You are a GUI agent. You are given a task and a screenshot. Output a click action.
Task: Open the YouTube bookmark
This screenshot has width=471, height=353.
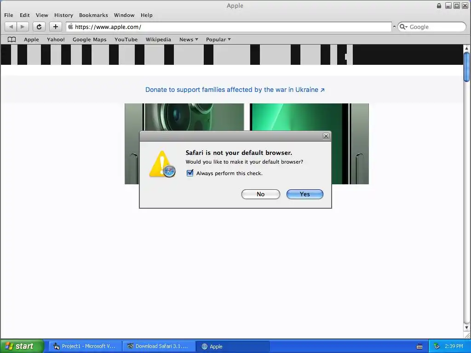pyautogui.click(x=126, y=40)
